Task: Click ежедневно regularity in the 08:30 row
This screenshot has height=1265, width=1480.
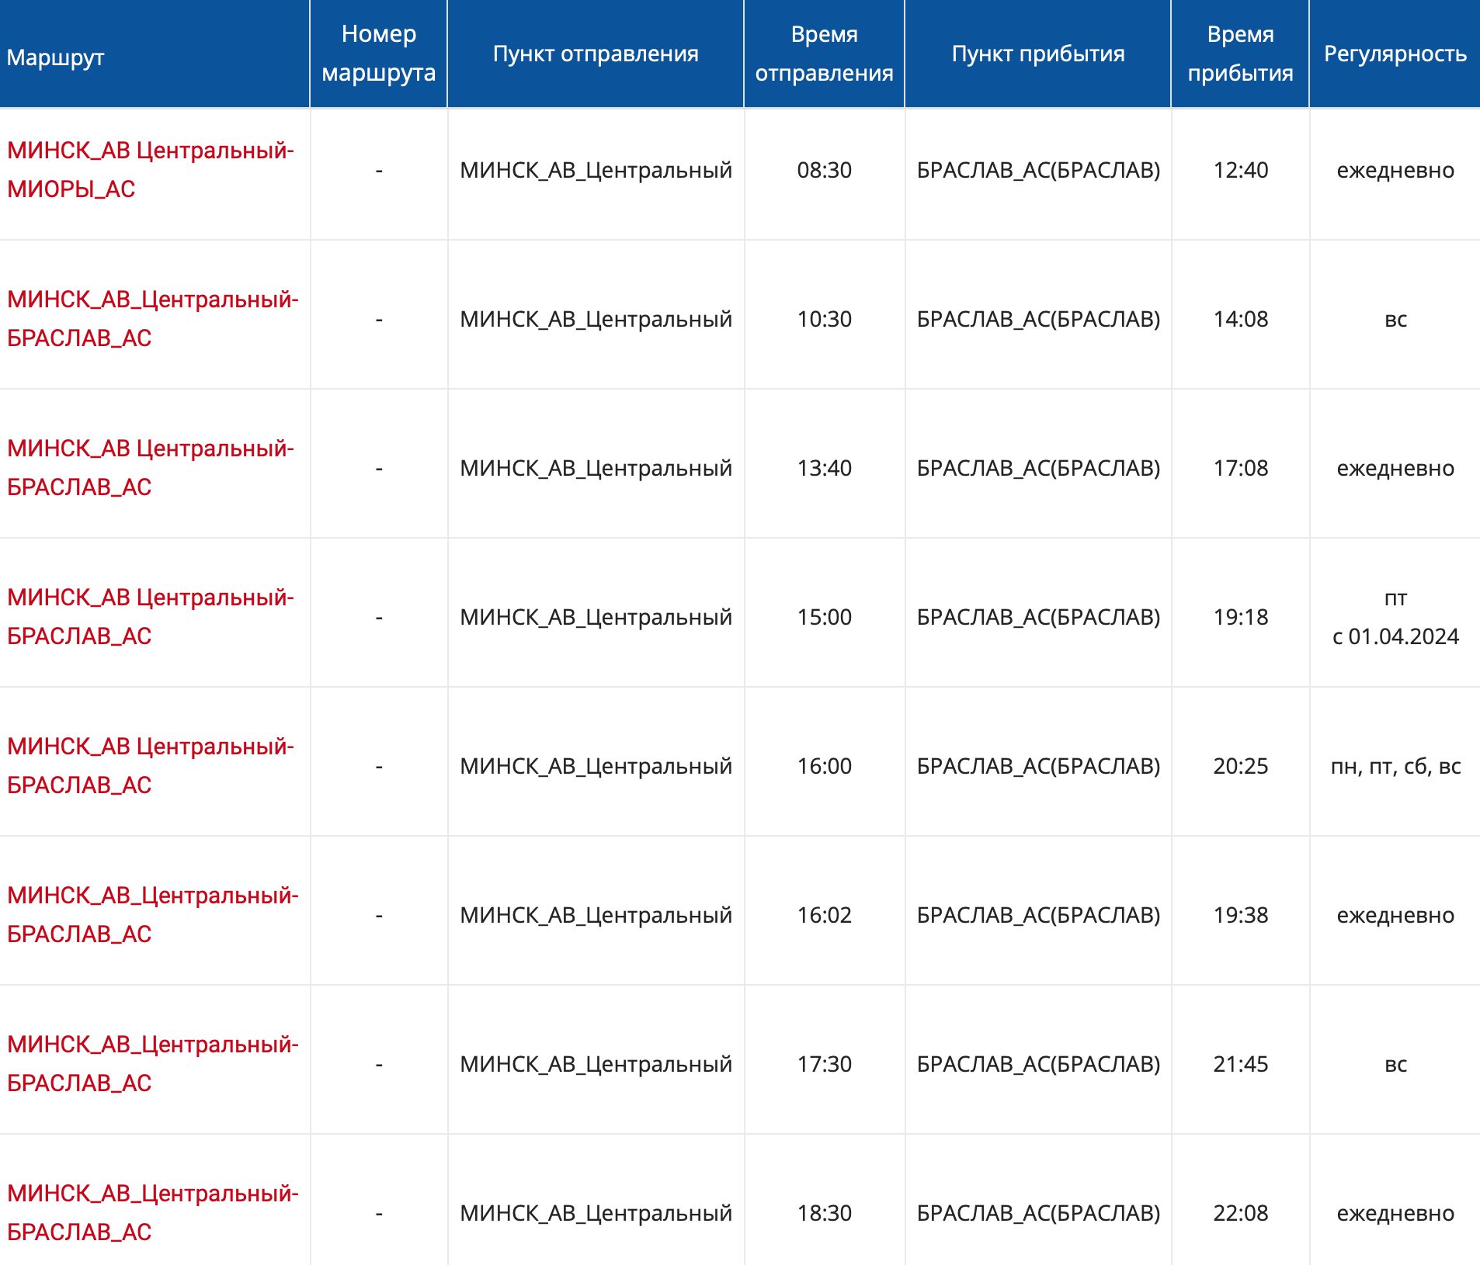Action: (x=1395, y=170)
